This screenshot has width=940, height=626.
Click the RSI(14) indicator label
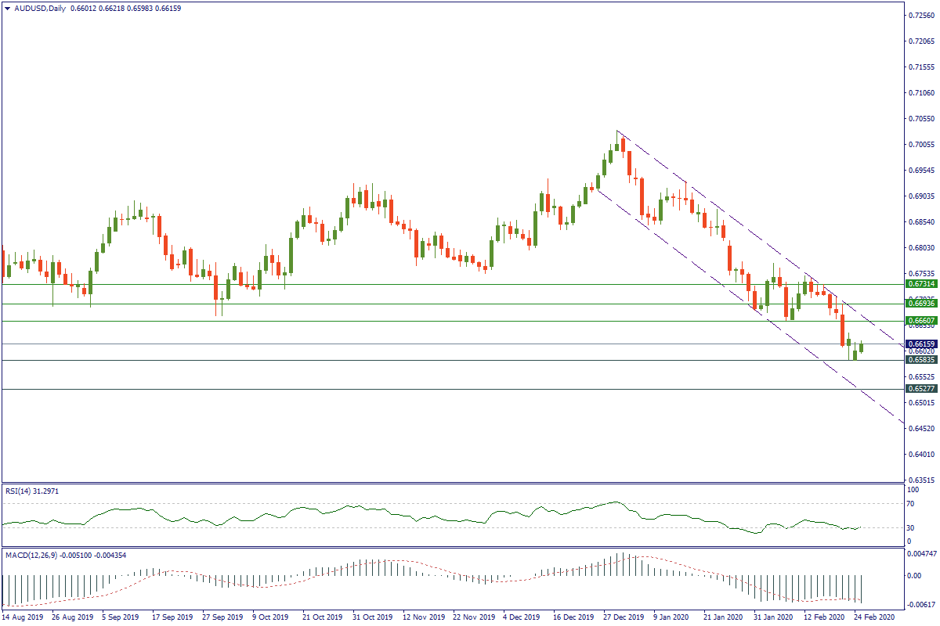[21, 490]
